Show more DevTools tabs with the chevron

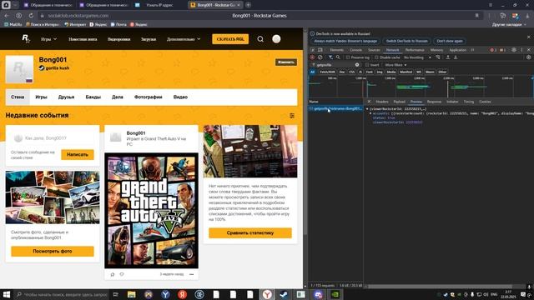point(472,50)
